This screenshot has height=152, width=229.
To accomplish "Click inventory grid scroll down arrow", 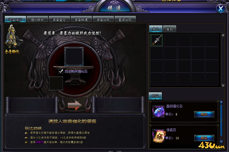I will [223, 86].
